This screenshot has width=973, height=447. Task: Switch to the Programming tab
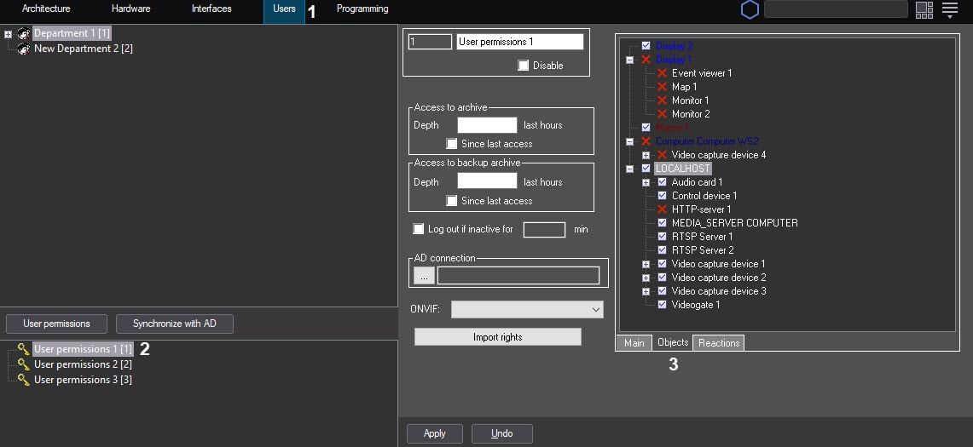pos(362,9)
